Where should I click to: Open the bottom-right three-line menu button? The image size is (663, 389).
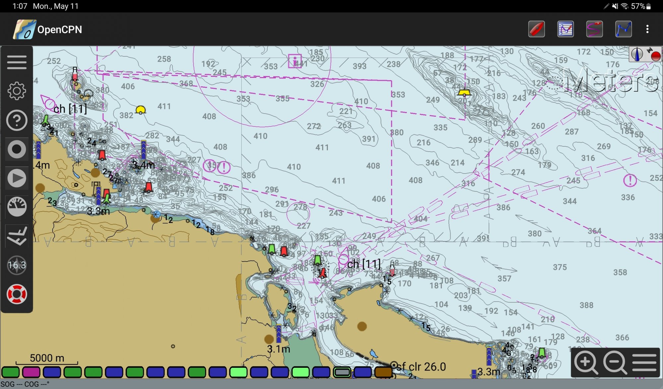(644, 363)
